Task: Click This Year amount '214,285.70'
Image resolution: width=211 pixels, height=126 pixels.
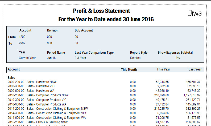Action: coord(161,109)
